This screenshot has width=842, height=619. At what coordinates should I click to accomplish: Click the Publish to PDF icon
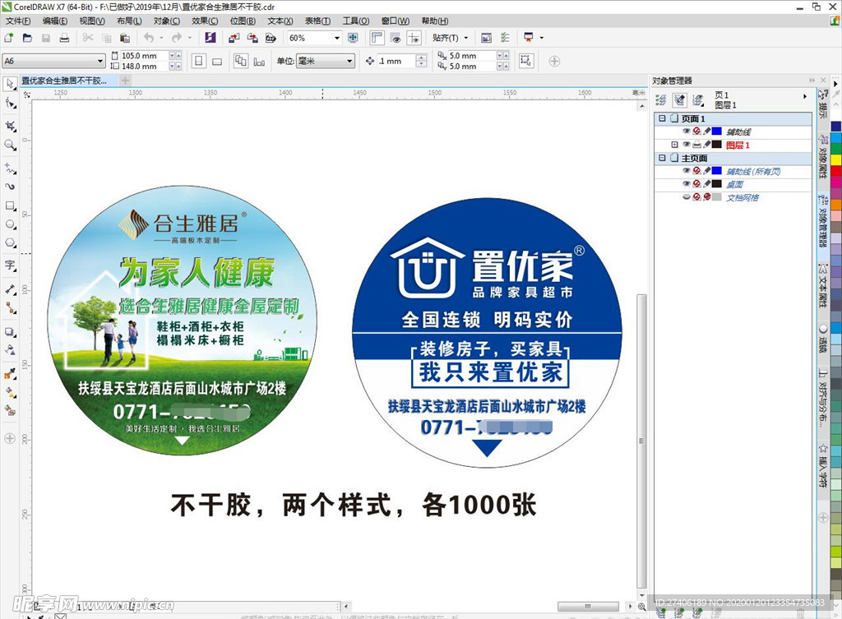(x=271, y=38)
